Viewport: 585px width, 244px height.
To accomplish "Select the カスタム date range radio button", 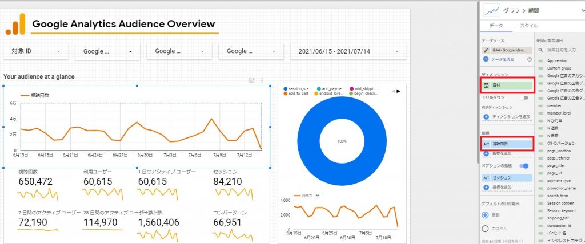I will pos(486,229).
